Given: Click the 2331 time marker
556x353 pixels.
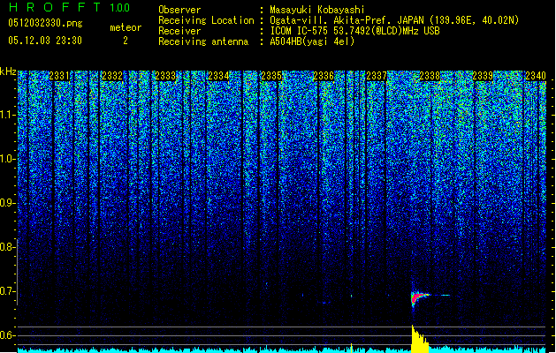Looking at the screenshot, I should pyautogui.click(x=59, y=76).
